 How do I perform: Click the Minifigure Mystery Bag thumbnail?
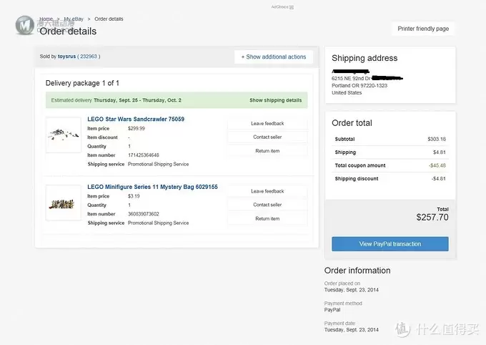64,203
